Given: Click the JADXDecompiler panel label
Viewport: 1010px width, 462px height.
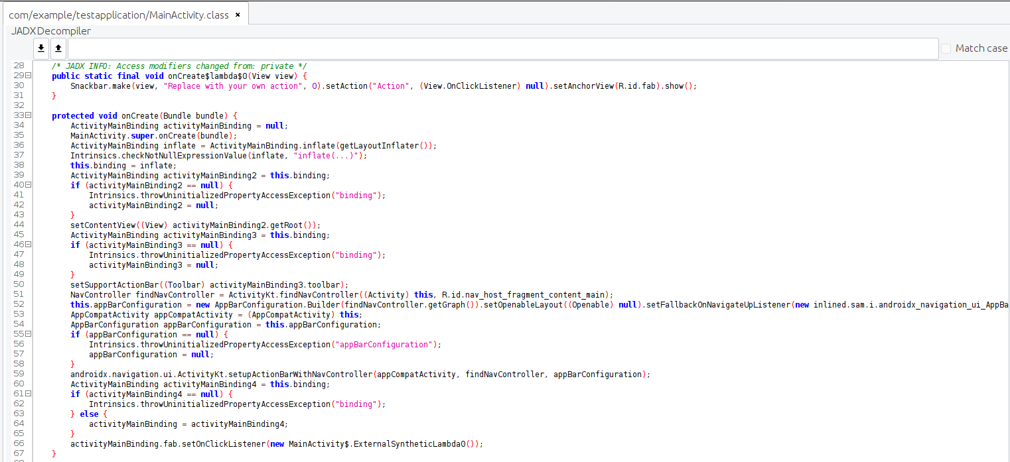Looking at the screenshot, I should [51, 31].
